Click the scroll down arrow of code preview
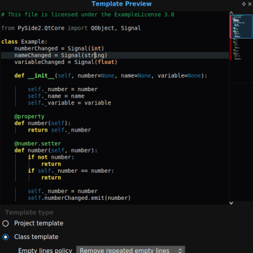This screenshot has width=253, height=253. 231,203
